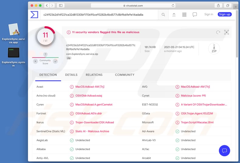Click the page vertical scrollbar
This screenshot has width=240, height=163.
click(237, 34)
